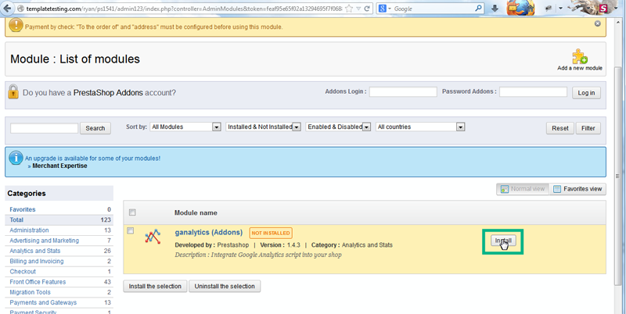Image resolution: width=626 pixels, height=314 pixels.
Task: Switch to Favorites view
Action: pos(577,189)
